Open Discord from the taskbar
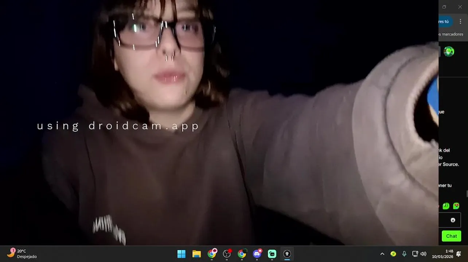Image resolution: width=468 pixels, height=262 pixels. point(257,254)
